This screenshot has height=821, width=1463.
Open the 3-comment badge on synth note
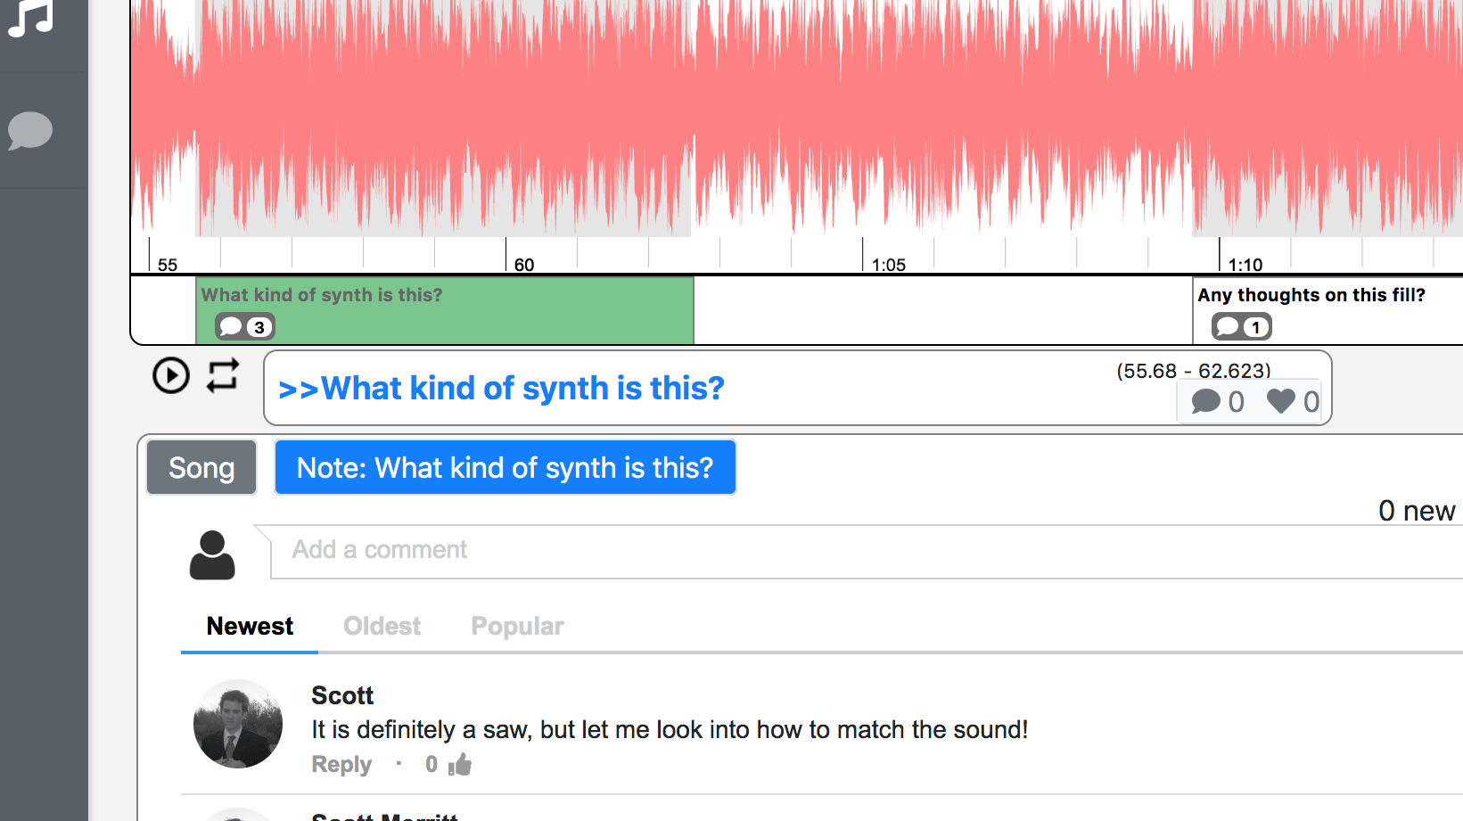tap(245, 327)
